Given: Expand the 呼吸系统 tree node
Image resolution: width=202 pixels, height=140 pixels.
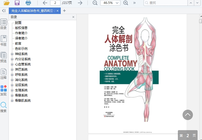Looking at the screenshot, I should 12,75.
